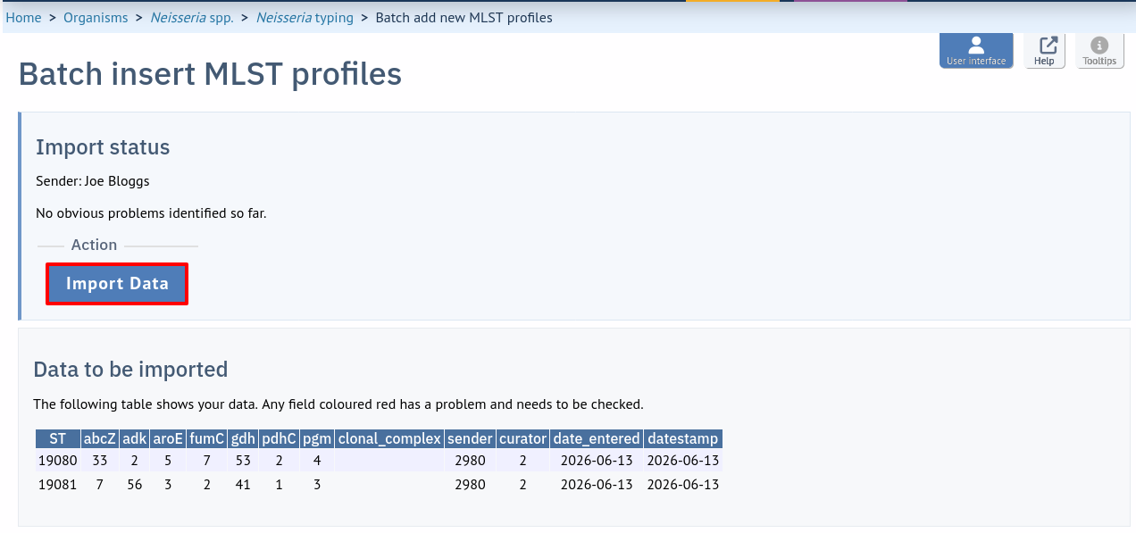Image resolution: width=1136 pixels, height=533 pixels.
Task: Select the abcZ column header
Action: coord(99,438)
